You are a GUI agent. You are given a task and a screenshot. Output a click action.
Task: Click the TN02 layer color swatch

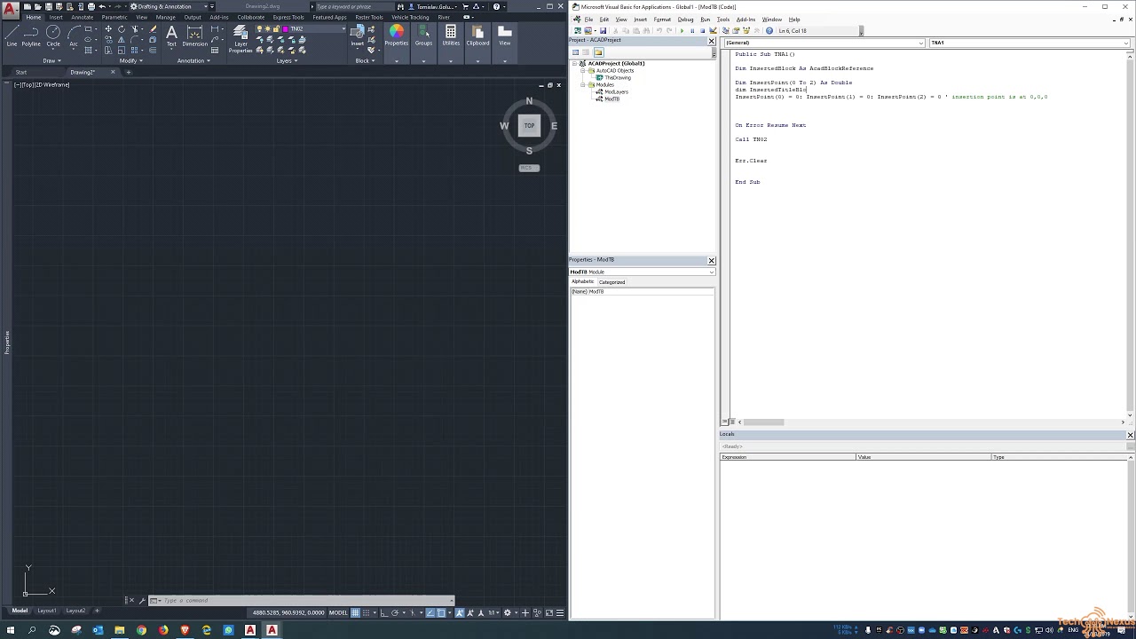288,29
